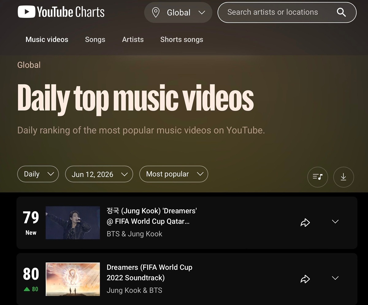Click the Search artists or locations field
The image size is (368, 305).
pyautogui.click(x=287, y=13)
